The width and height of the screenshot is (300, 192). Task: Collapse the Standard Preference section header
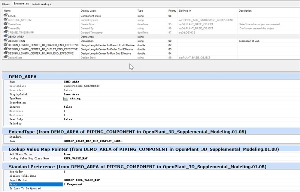coord(137,166)
